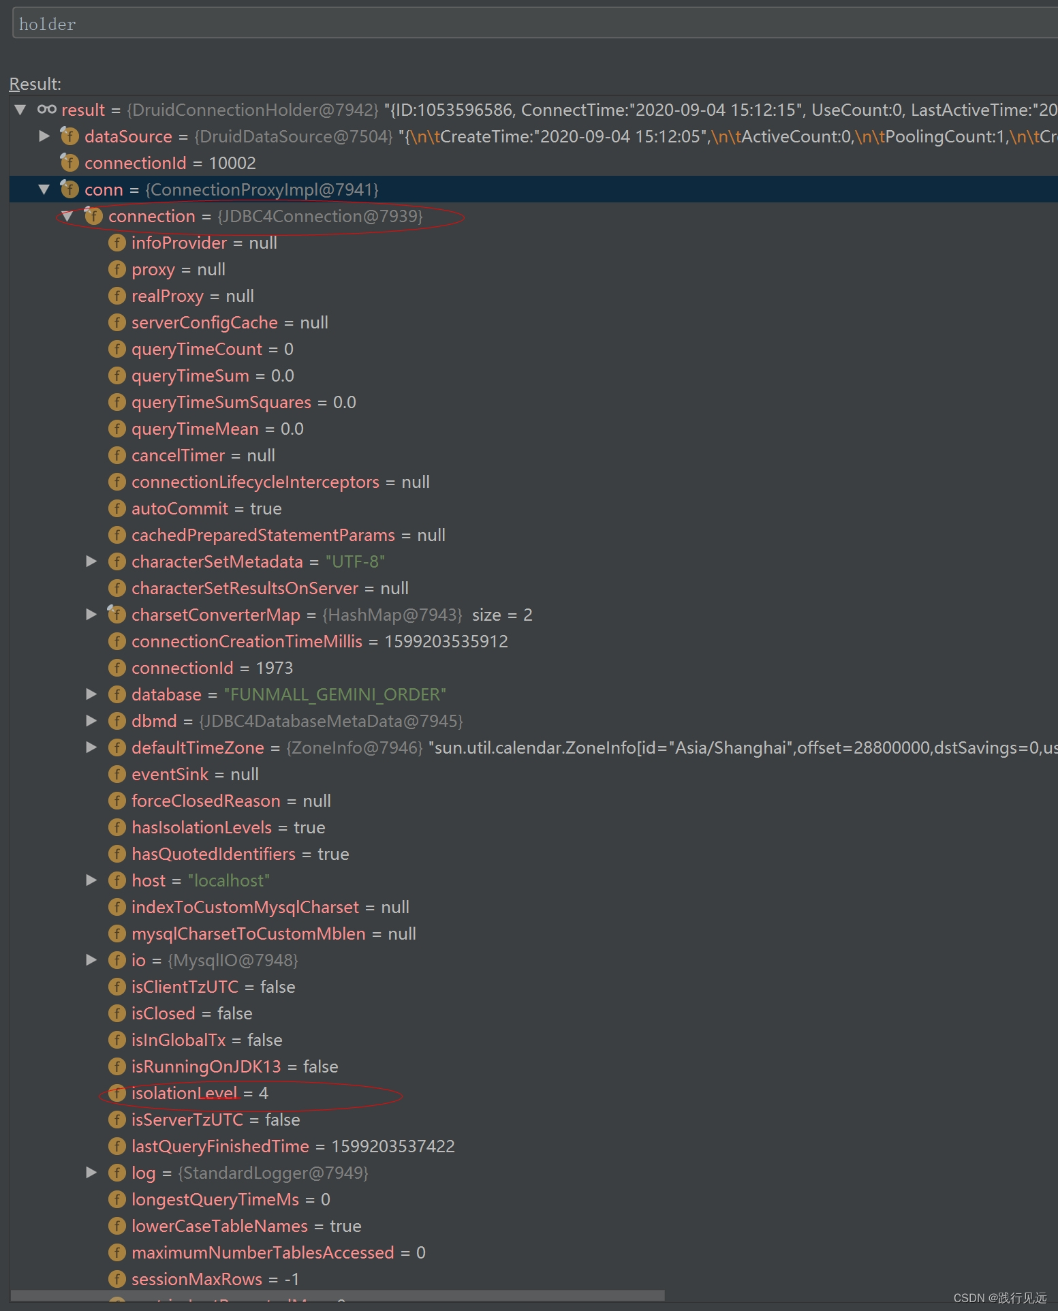Click the field icon of connectionLifecycleInterceptors
The width and height of the screenshot is (1058, 1311).
[117, 482]
